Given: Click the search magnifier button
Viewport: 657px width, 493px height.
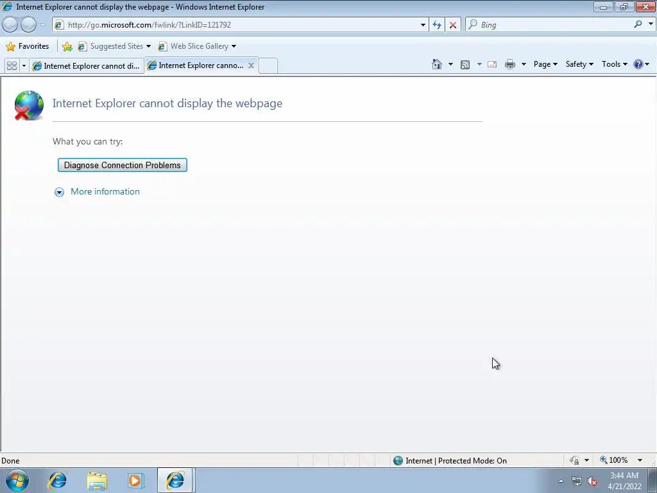Looking at the screenshot, I should point(638,24).
